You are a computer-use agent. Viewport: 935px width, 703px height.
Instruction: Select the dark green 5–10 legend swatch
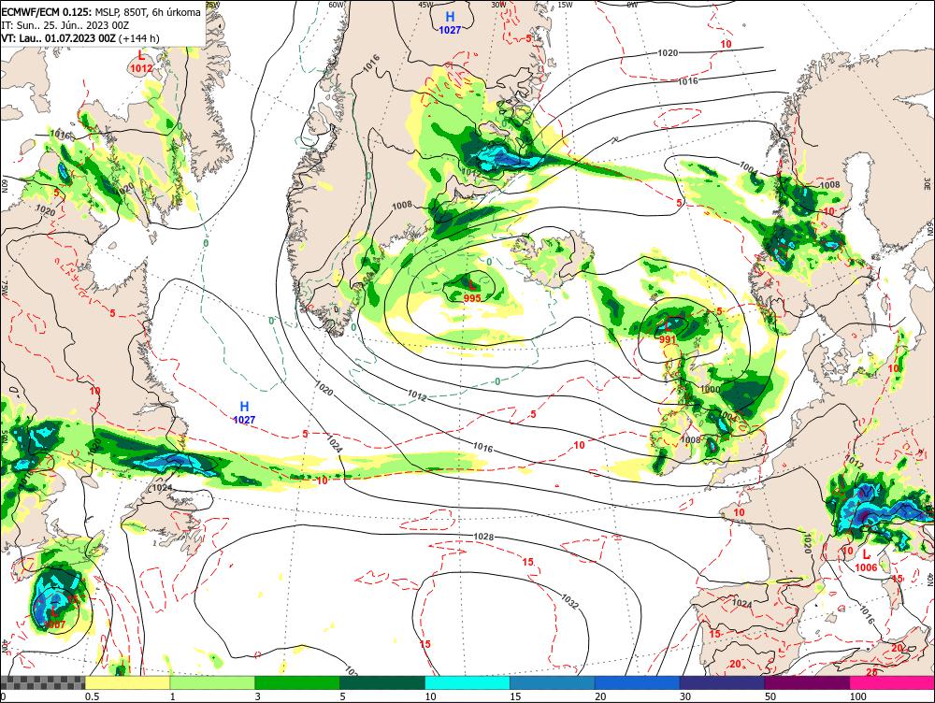tap(382, 682)
